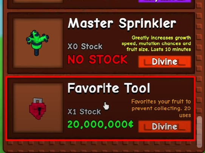Click the X0 Stock counter
This screenshot has height=153, width=205.
pos(85,46)
